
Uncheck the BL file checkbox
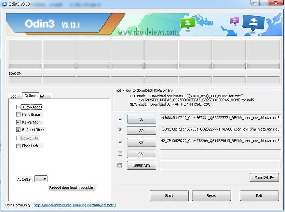(120, 119)
